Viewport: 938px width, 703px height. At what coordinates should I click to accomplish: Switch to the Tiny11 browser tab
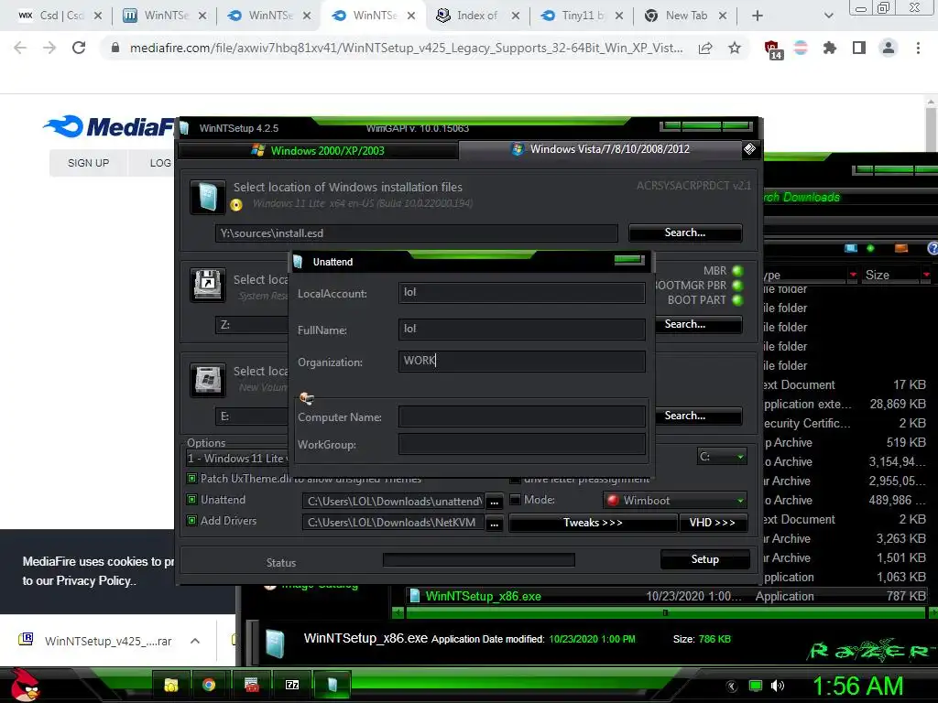[x=582, y=16]
